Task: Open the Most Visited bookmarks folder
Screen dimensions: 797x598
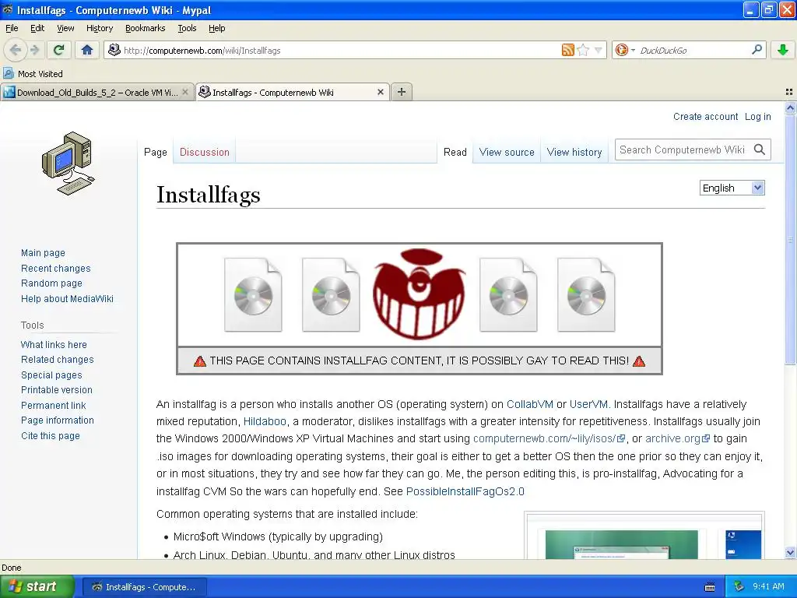Action: 33,74
